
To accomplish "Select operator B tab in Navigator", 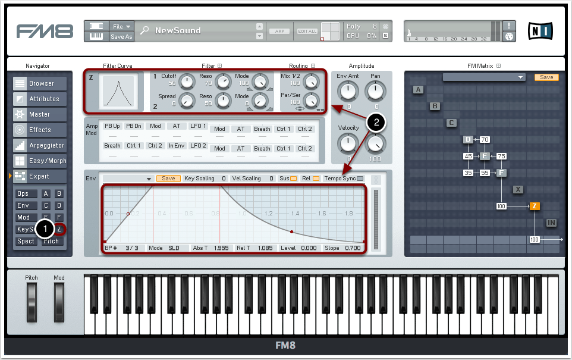I will pos(59,194).
